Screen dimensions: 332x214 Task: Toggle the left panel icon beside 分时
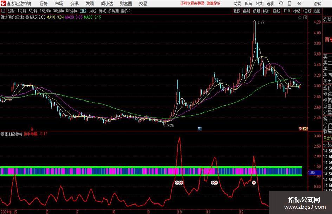(x=3, y=11)
